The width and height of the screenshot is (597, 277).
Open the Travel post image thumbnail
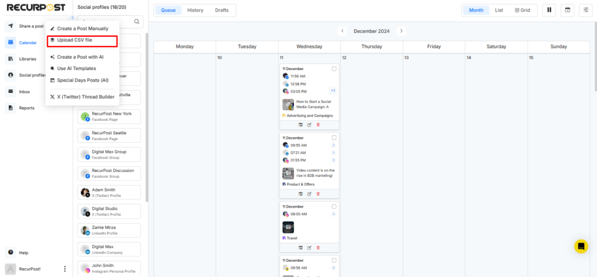click(x=288, y=227)
